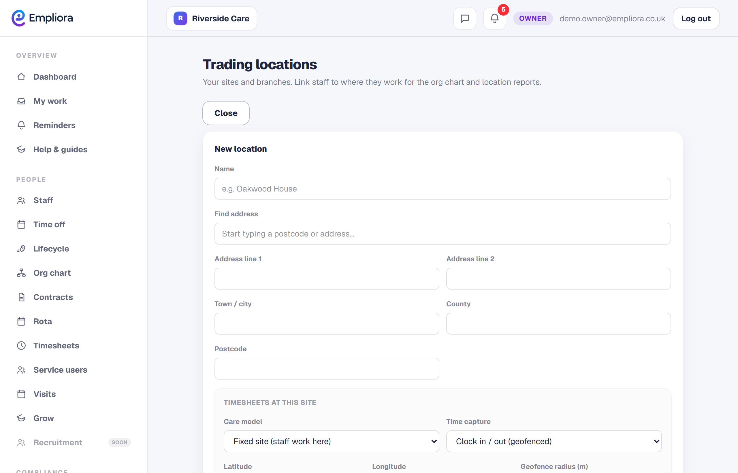This screenshot has width=738, height=473.
Task: Expand the Care model dropdown
Action: 331,441
